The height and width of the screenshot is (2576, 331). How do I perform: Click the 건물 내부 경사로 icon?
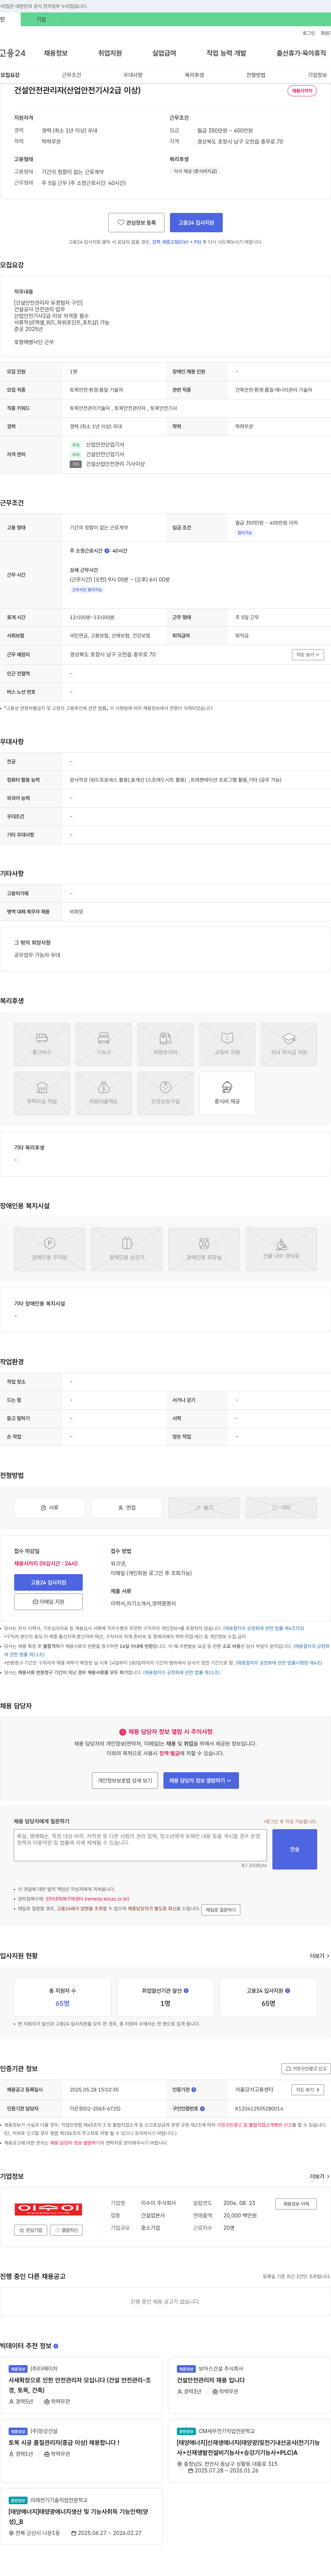pyautogui.click(x=281, y=1249)
